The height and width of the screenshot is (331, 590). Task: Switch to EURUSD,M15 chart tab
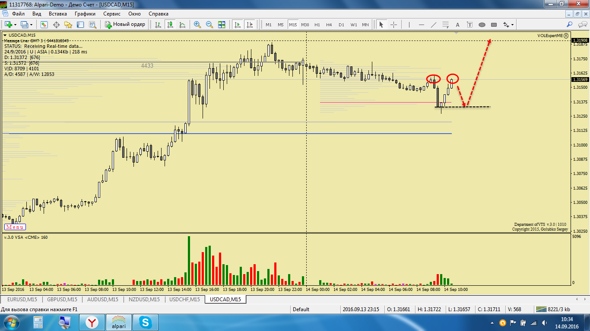pyautogui.click(x=22, y=299)
